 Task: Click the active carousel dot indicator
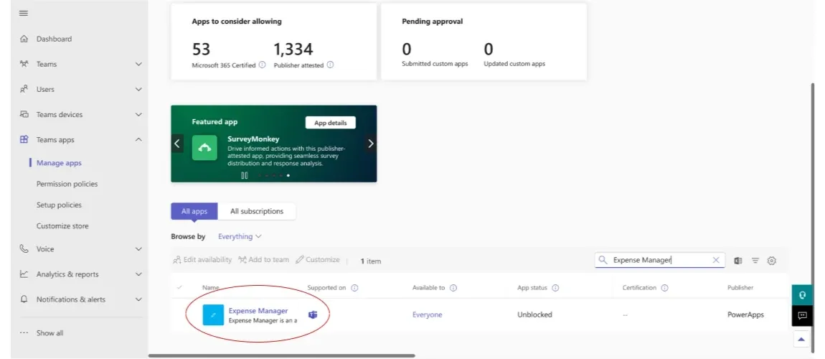pos(288,176)
